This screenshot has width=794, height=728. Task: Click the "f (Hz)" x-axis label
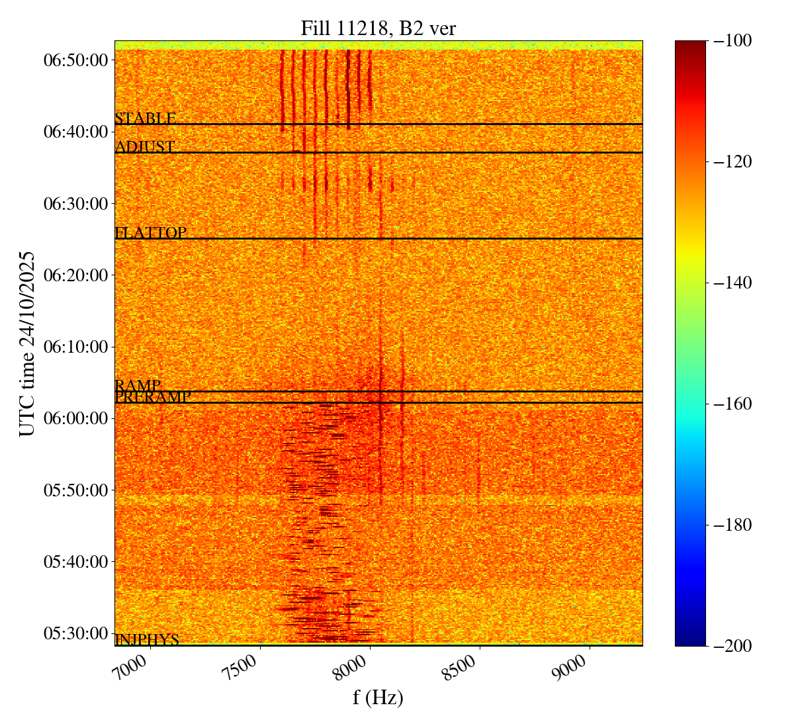pyautogui.click(x=378, y=698)
